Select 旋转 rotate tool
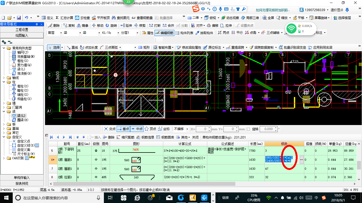The image size is (362, 203). click(x=111, y=25)
